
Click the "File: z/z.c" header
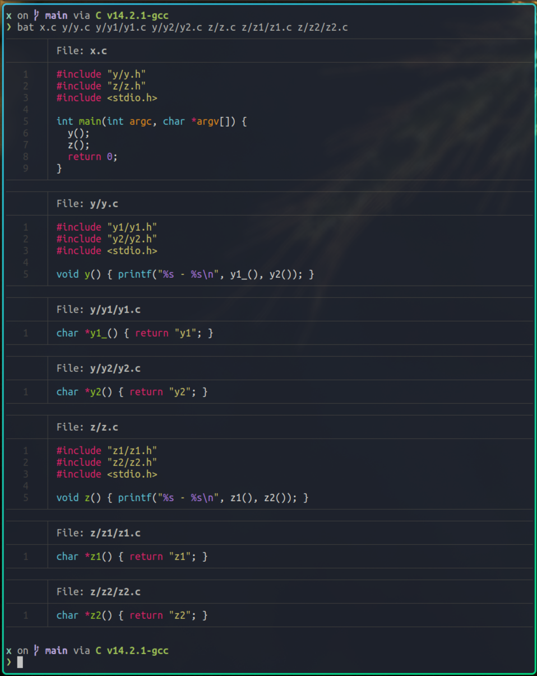coord(87,427)
